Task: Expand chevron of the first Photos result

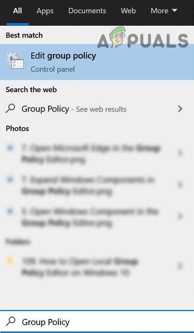Action: (x=180, y=153)
